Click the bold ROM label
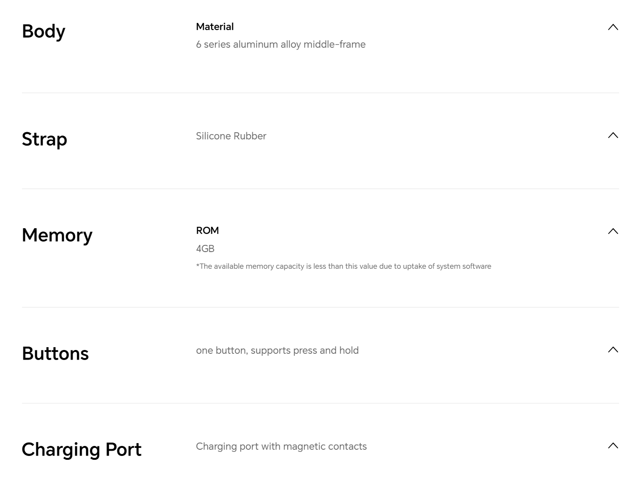The image size is (643, 487). (207, 231)
